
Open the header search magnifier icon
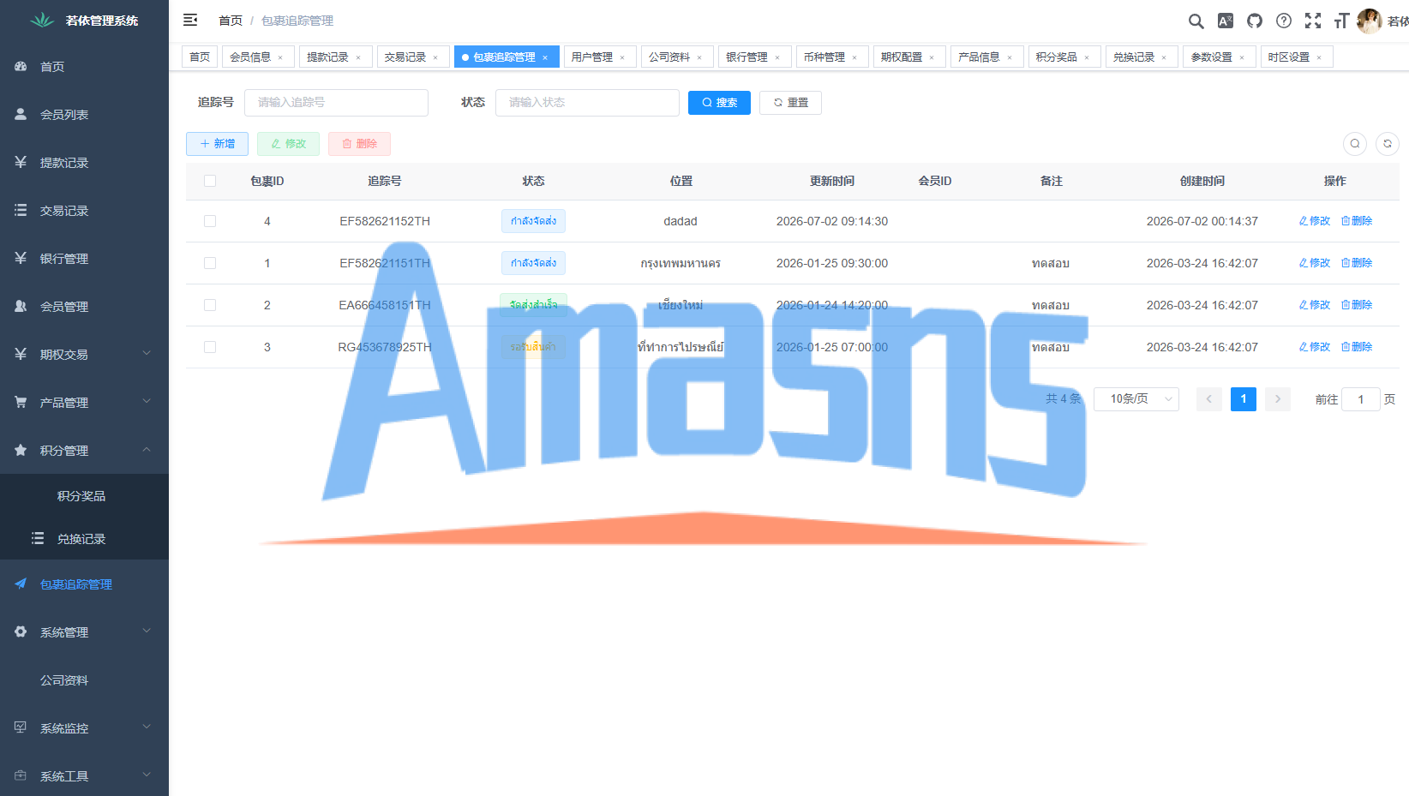click(1196, 21)
